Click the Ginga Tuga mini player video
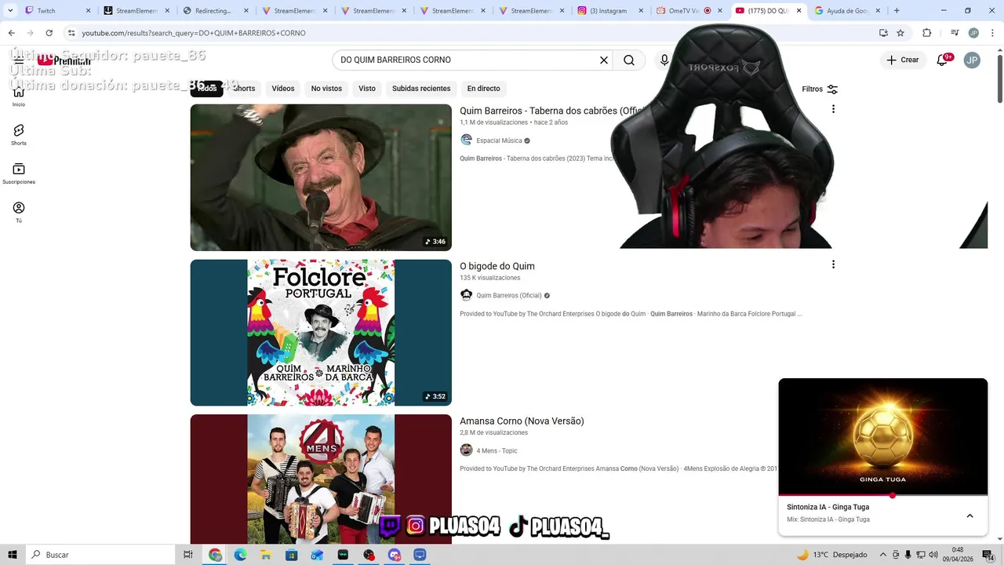The image size is (1004, 565). 883,436
